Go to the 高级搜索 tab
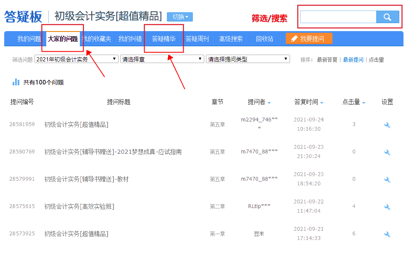This screenshot has width=406, height=253. tap(231, 39)
